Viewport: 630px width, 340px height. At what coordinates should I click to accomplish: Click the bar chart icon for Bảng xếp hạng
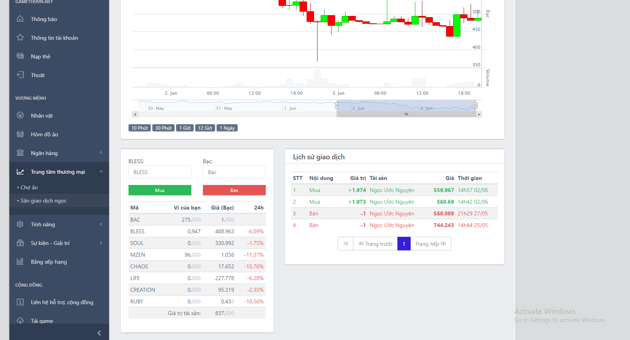20,261
